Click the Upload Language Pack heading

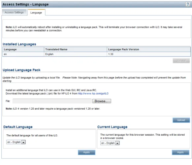click(21, 70)
